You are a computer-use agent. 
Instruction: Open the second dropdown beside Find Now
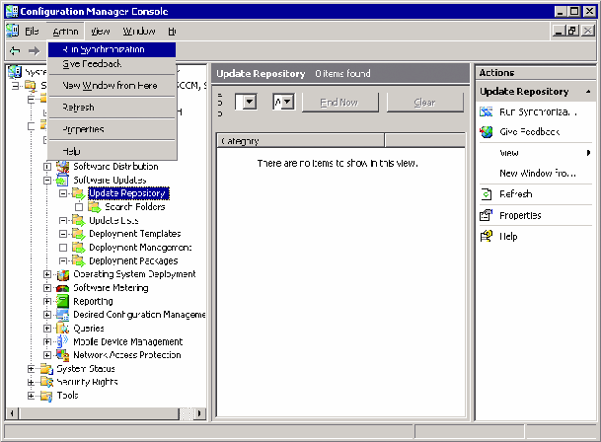(288, 102)
